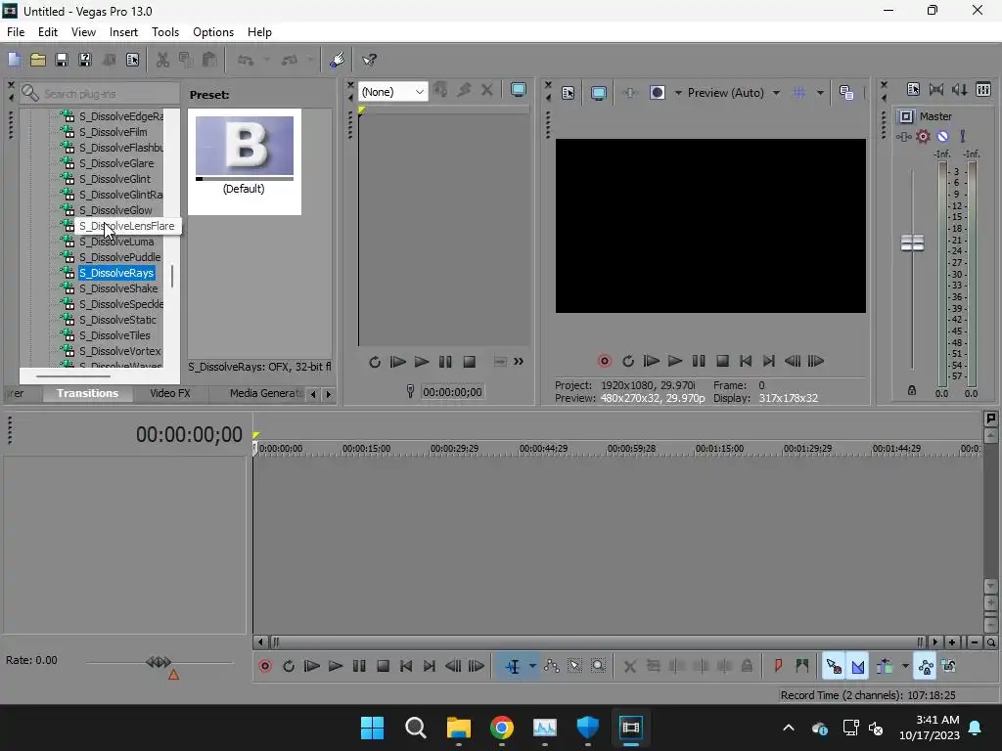Save the project with the floppy disk icon
1002x751 pixels.
point(62,60)
